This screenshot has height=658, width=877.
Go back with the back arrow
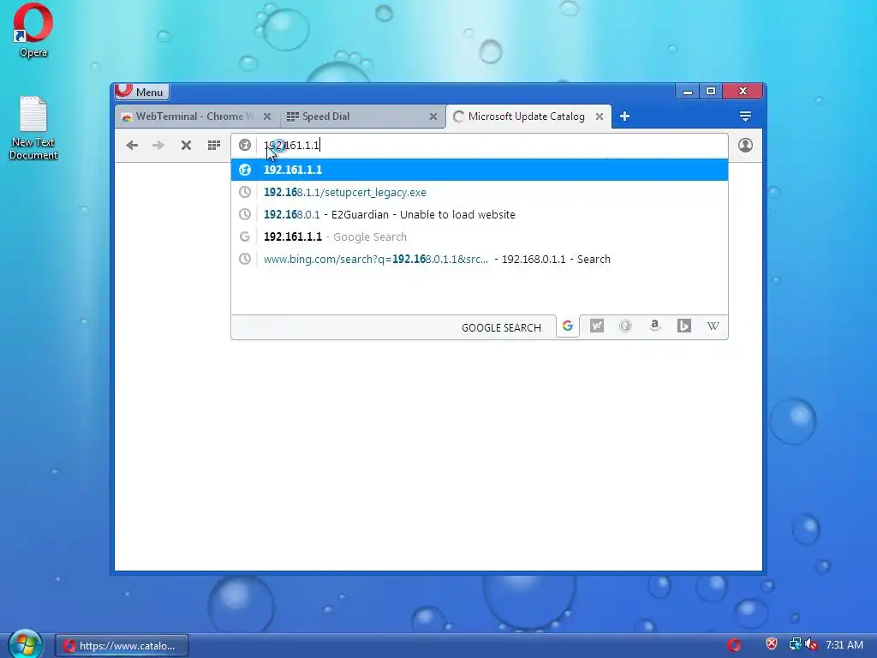132,146
